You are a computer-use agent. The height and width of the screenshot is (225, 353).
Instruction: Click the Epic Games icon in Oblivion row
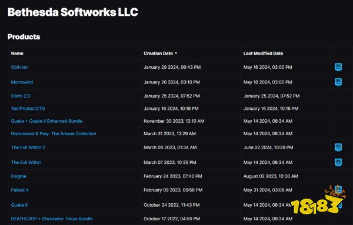click(338, 67)
